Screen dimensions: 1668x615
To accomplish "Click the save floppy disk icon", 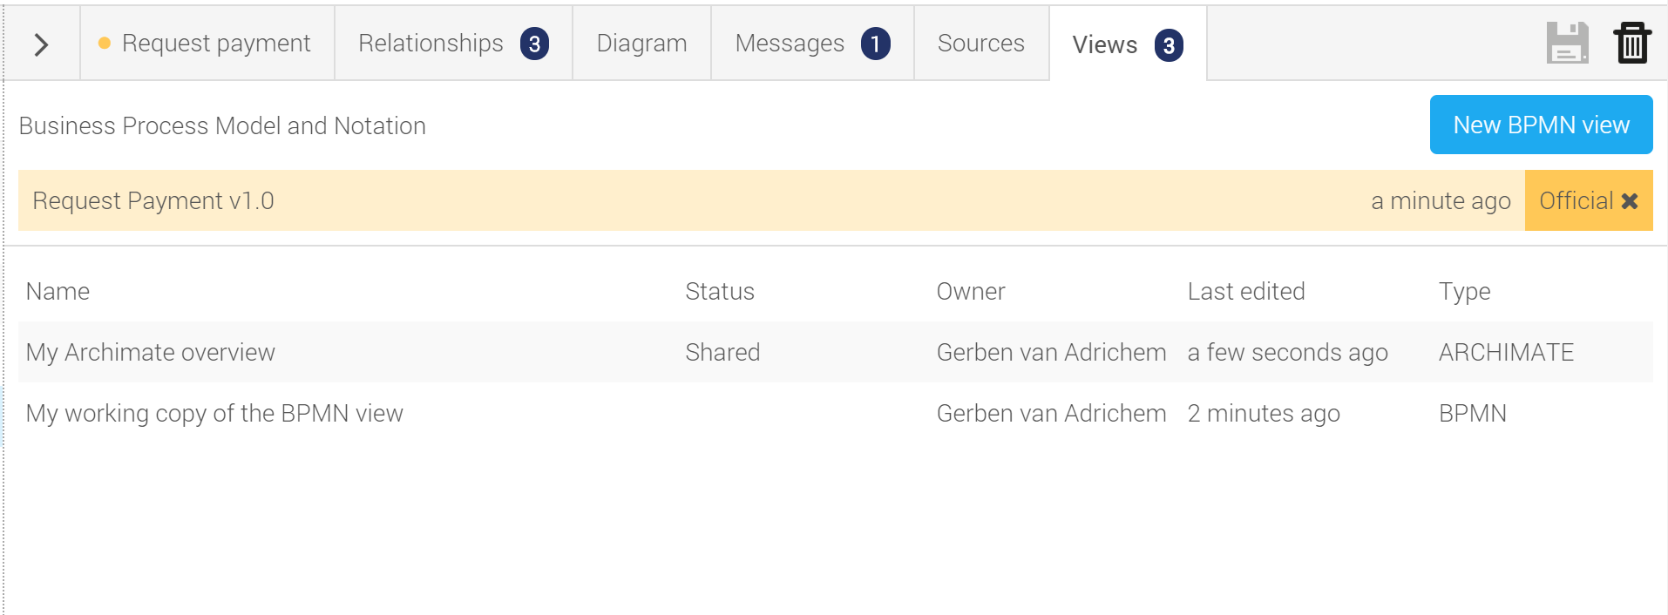I will pyautogui.click(x=1567, y=43).
